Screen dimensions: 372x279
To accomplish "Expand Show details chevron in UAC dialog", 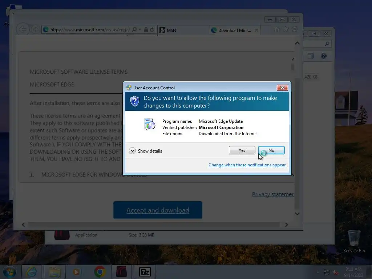I will (132, 151).
